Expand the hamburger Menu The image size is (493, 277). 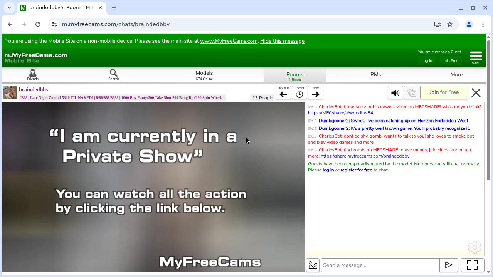pyautogui.click(x=476, y=57)
